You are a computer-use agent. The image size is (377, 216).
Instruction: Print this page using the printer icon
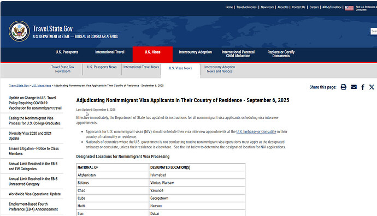pos(344,87)
